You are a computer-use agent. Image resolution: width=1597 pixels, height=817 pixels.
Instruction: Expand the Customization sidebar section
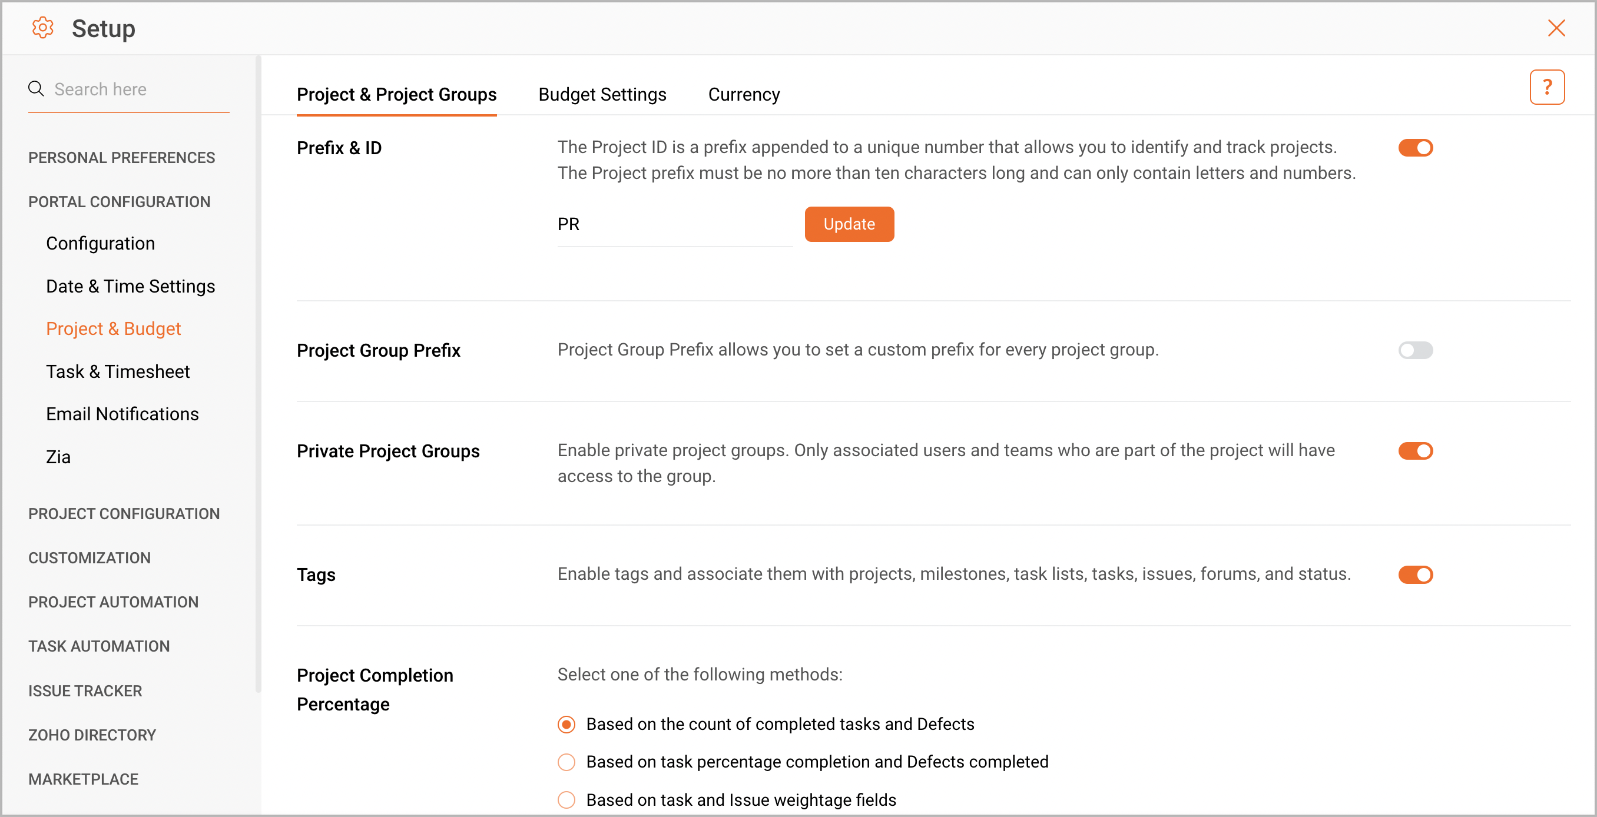90,557
